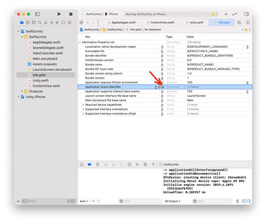The width and height of the screenshot is (266, 223).
Task: Deactivate breakpoints in debug bar
Action: click(89, 165)
